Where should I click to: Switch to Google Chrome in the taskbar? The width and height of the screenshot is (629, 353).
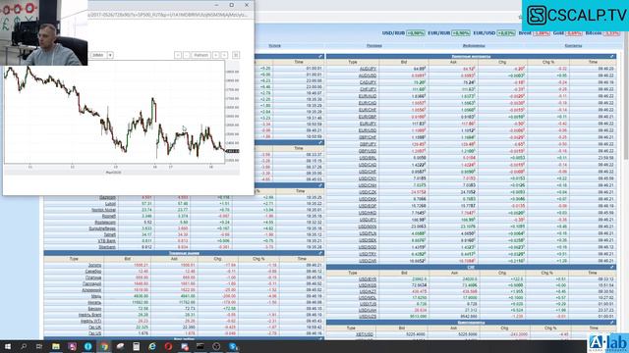[x=104, y=346]
